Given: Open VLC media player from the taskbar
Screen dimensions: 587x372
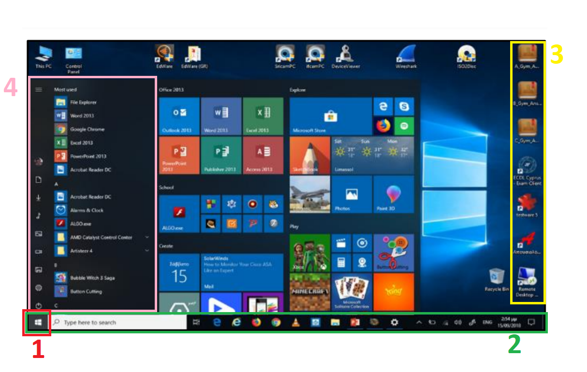Looking at the screenshot, I should (x=295, y=322).
